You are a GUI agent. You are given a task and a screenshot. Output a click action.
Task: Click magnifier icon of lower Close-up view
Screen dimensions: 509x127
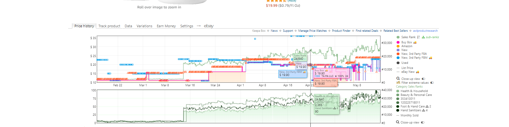click(x=398, y=122)
